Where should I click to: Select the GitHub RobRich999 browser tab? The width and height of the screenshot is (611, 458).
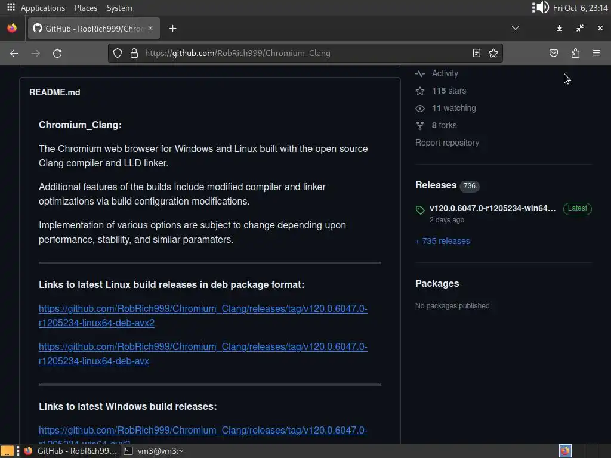tap(94, 29)
